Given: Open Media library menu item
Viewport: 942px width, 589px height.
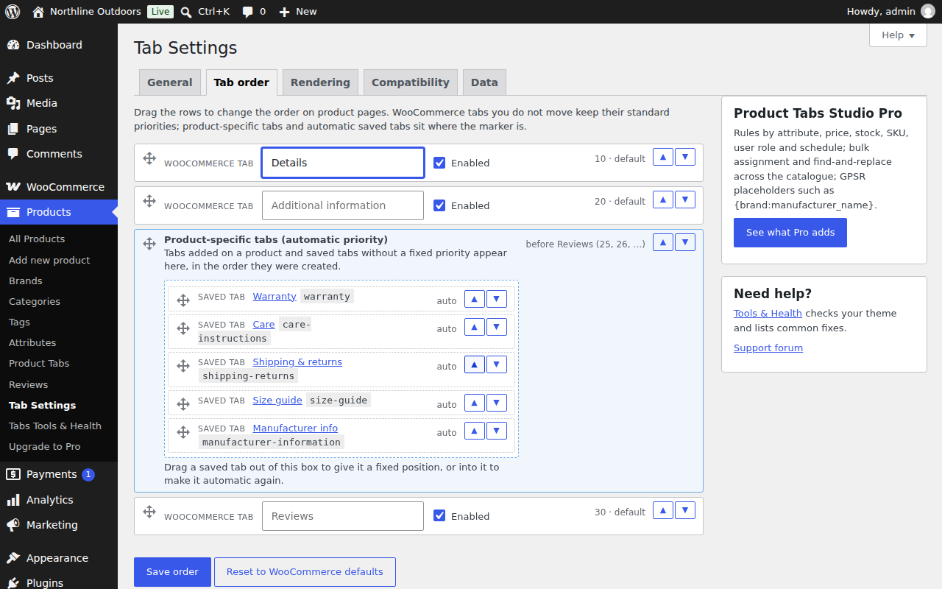Looking at the screenshot, I should tap(59, 103).
